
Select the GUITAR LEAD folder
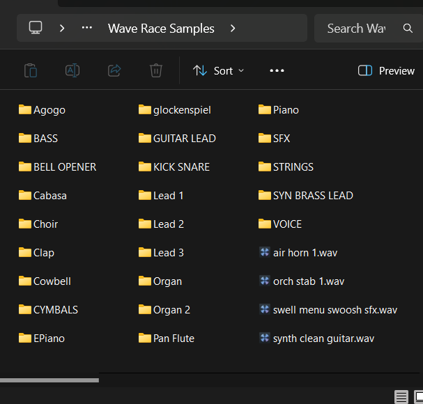(x=177, y=139)
